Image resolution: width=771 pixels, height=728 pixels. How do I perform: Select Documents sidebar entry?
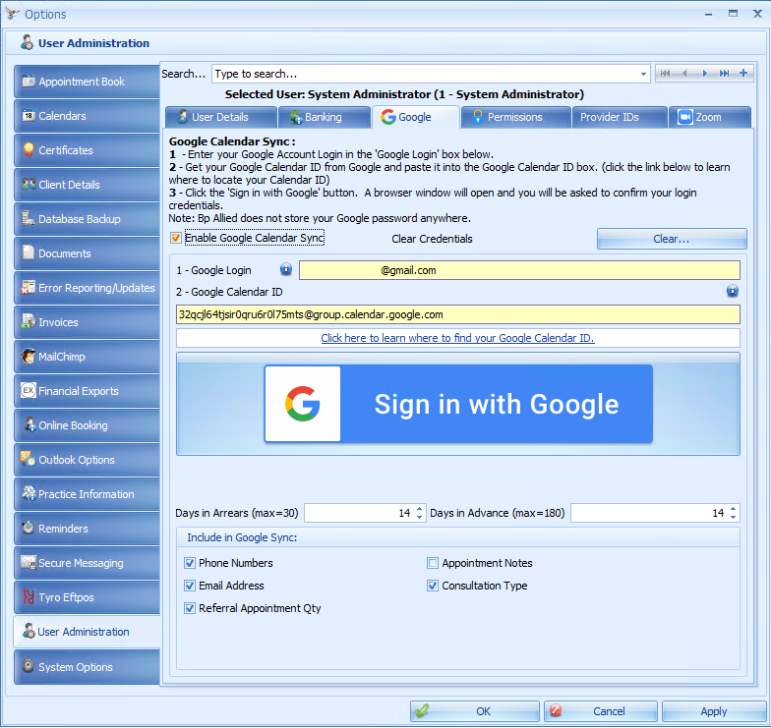tap(87, 253)
